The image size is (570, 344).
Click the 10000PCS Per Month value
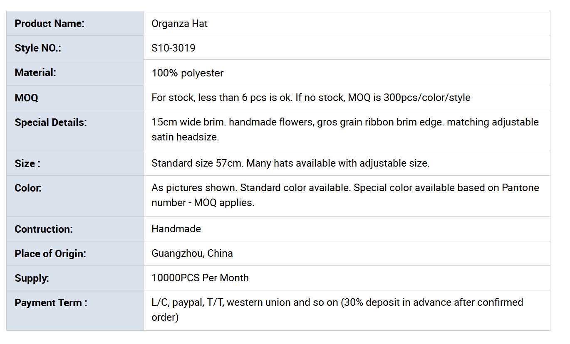click(x=200, y=278)
